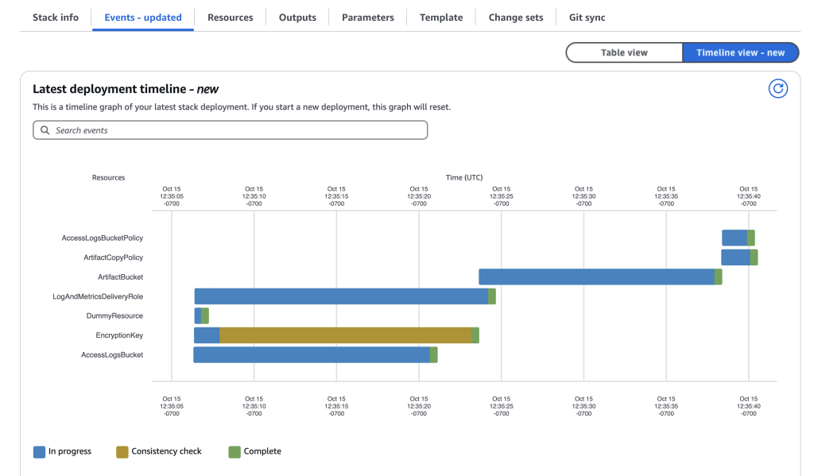Viewport: 814px width, 476px height.
Task: Open the Stack info tab
Action: click(56, 17)
